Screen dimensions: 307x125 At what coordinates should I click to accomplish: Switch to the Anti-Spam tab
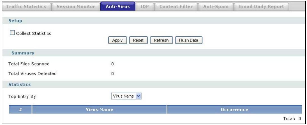tap(216, 7)
